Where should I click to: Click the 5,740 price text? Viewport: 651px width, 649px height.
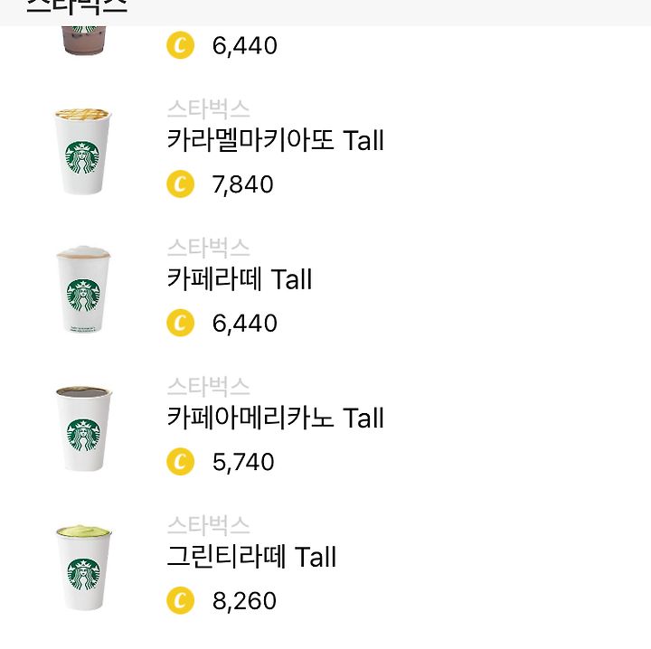pyautogui.click(x=243, y=462)
